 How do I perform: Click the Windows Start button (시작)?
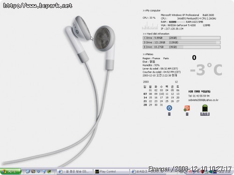tap(10, 171)
